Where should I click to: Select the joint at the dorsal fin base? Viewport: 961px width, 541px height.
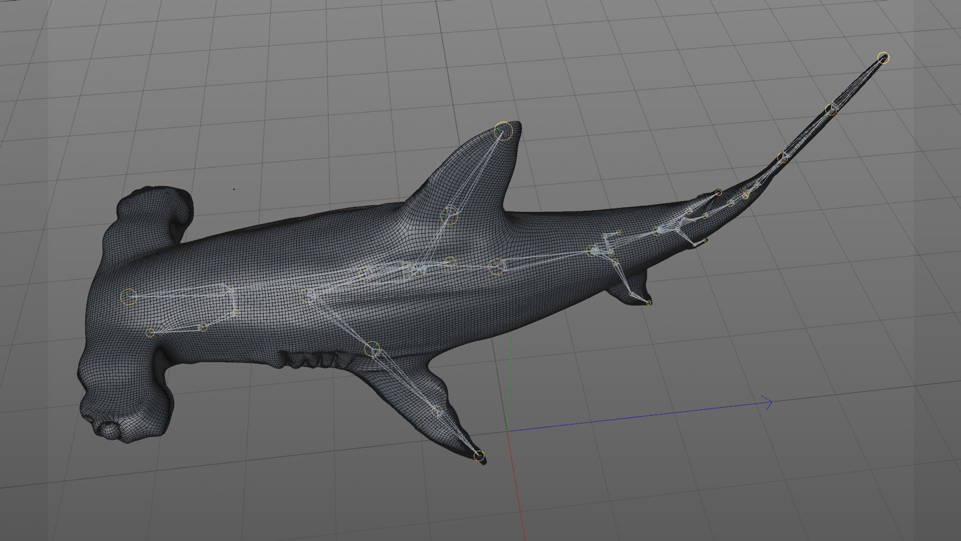(449, 215)
